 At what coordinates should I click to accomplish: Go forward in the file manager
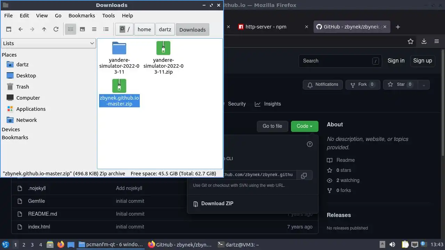click(32, 30)
